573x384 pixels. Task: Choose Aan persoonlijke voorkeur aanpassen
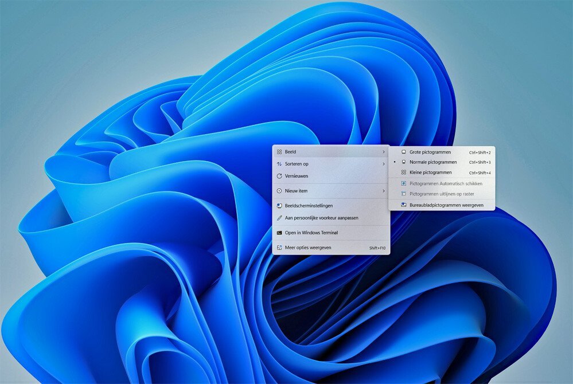(331, 218)
